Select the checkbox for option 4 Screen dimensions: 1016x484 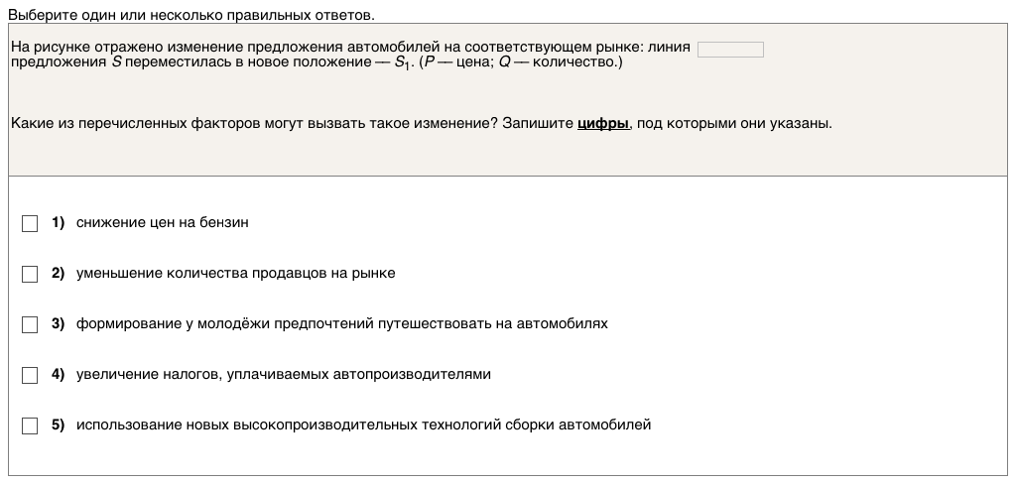click(30, 375)
